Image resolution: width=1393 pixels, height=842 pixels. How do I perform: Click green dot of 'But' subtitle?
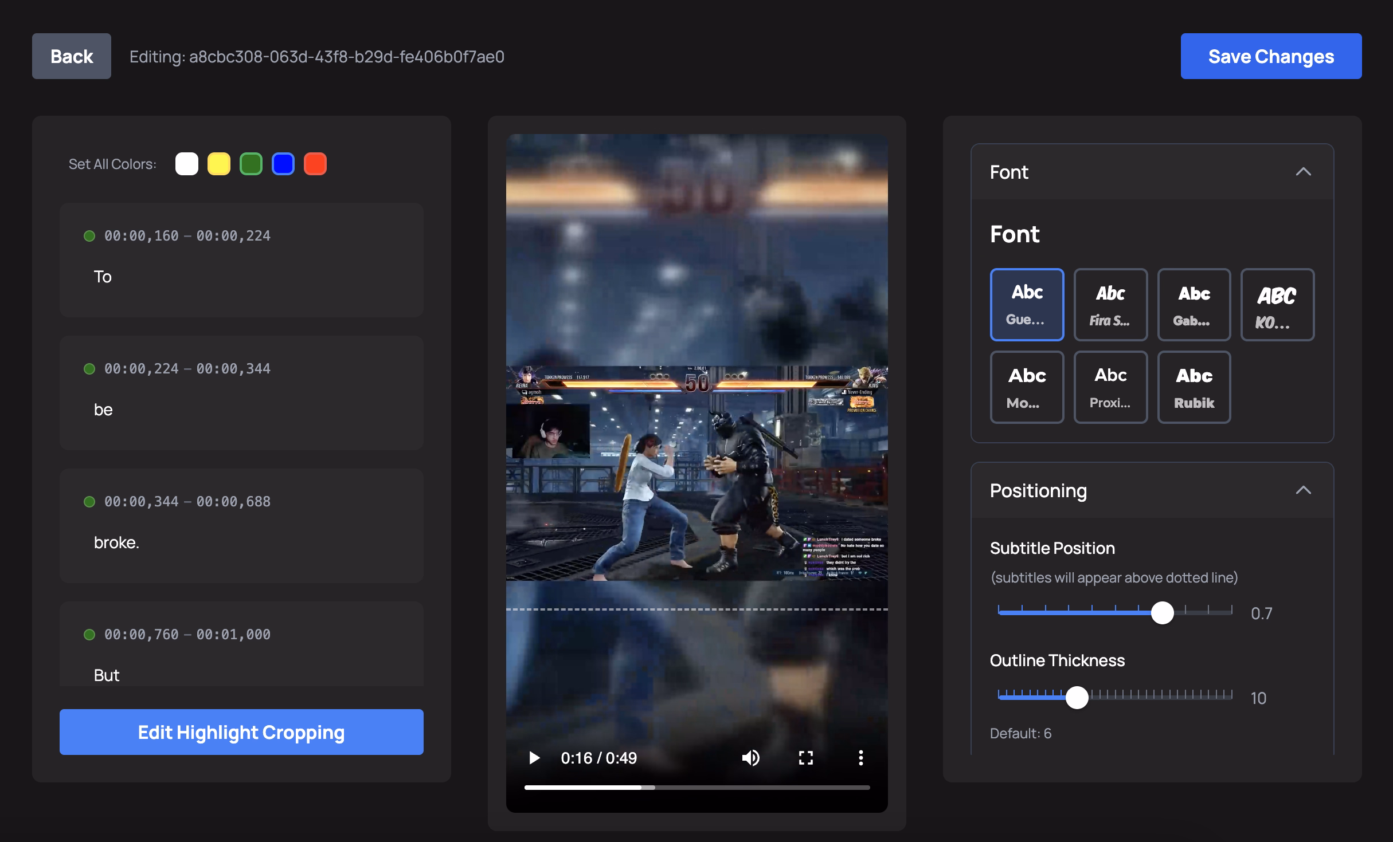click(x=89, y=635)
